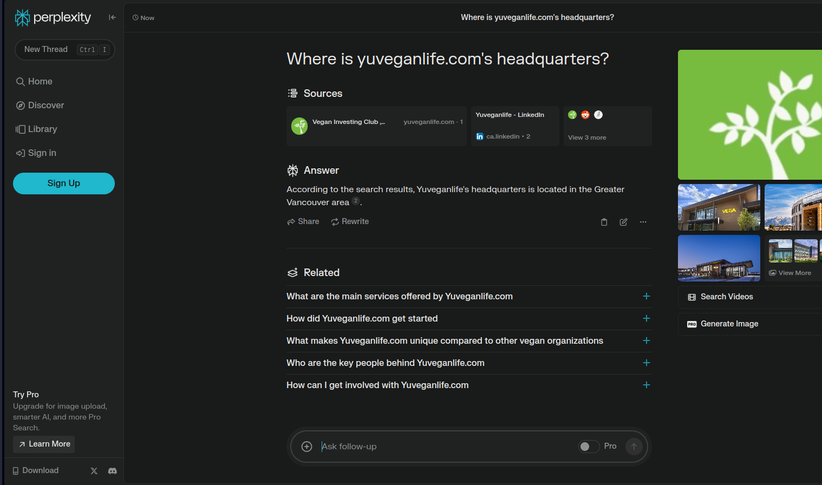Click Sign in option
Image resolution: width=822 pixels, height=485 pixels.
tap(36, 153)
